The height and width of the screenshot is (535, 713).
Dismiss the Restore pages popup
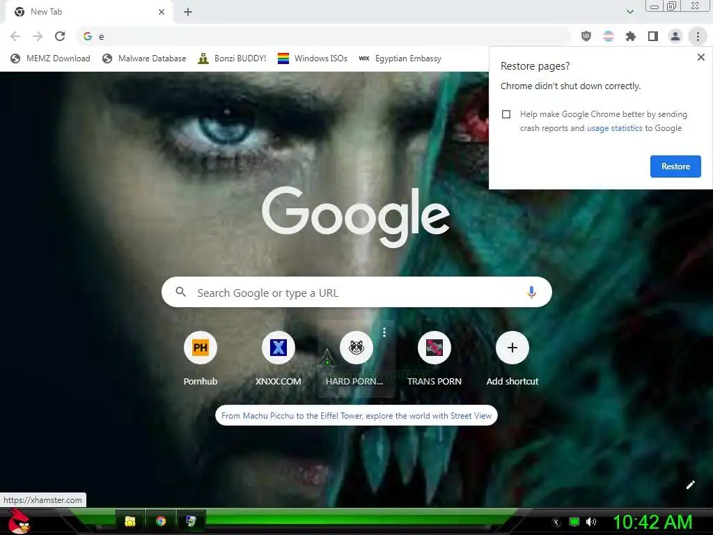700,57
